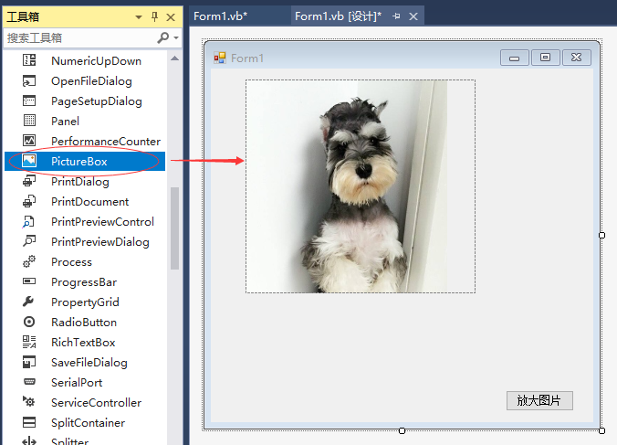Choose the PropertyGrid wrench icon
The height and width of the screenshot is (445, 617).
click(28, 302)
